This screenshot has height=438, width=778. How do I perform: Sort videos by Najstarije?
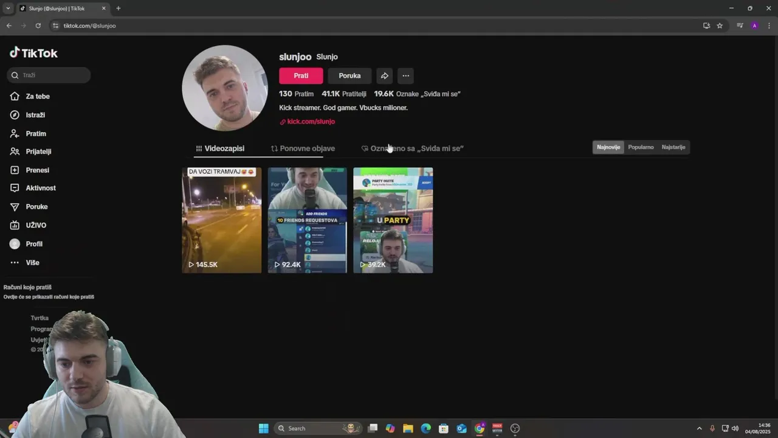(x=673, y=147)
